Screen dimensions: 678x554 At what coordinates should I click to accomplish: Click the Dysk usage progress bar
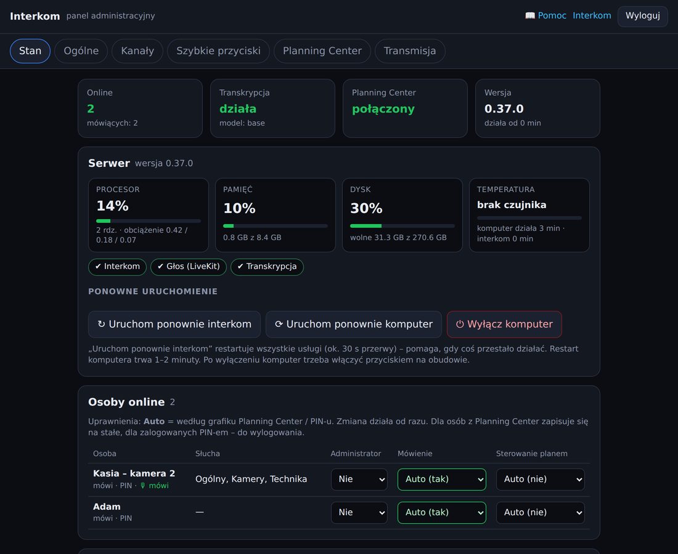tap(402, 226)
